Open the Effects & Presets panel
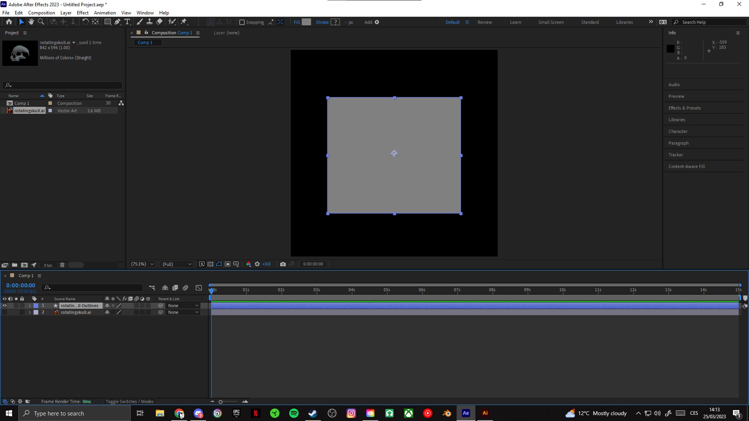The height and width of the screenshot is (421, 749). [x=684, y=108]
